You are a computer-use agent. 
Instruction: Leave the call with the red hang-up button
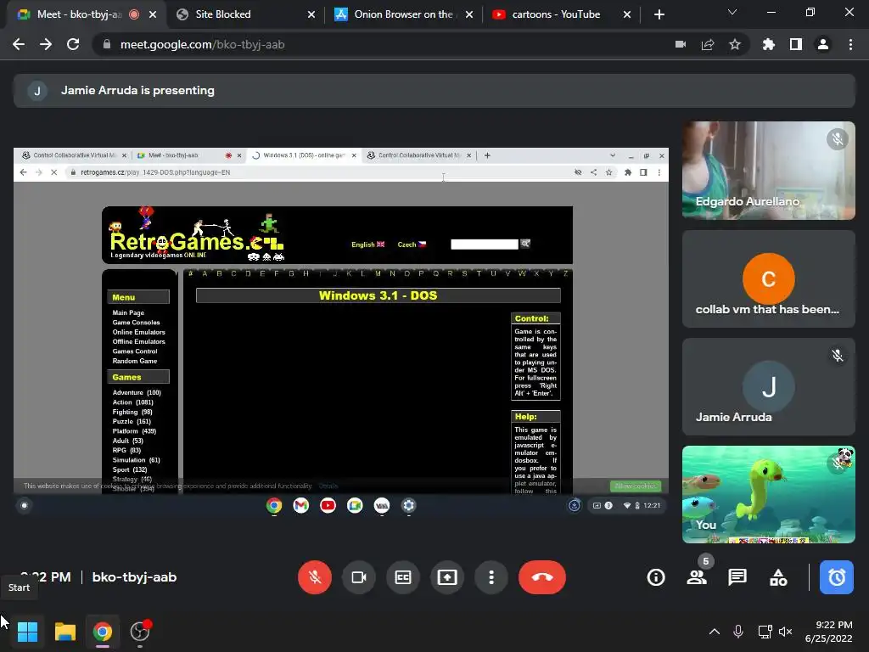coord(542,577)
